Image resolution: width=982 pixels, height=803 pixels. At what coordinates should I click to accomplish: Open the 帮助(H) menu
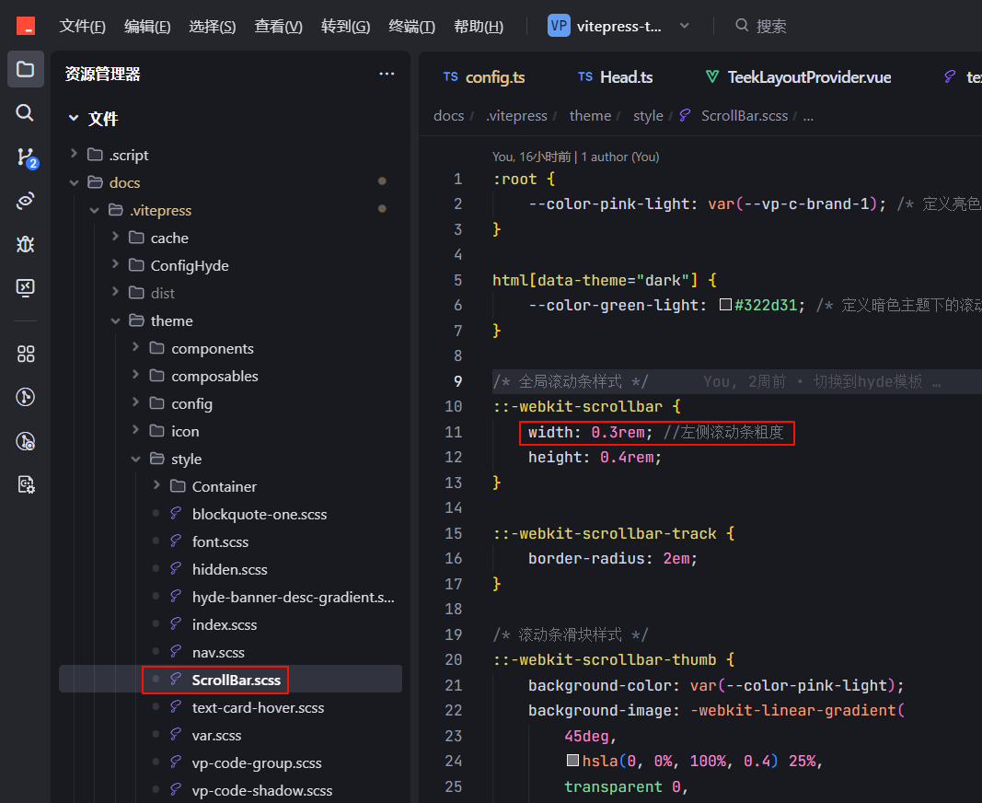(x=479, y=27)
